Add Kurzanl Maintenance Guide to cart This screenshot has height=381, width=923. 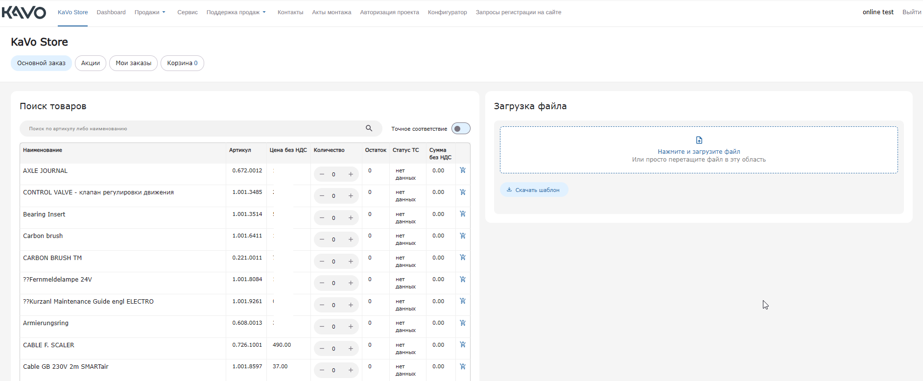point(463,301)
